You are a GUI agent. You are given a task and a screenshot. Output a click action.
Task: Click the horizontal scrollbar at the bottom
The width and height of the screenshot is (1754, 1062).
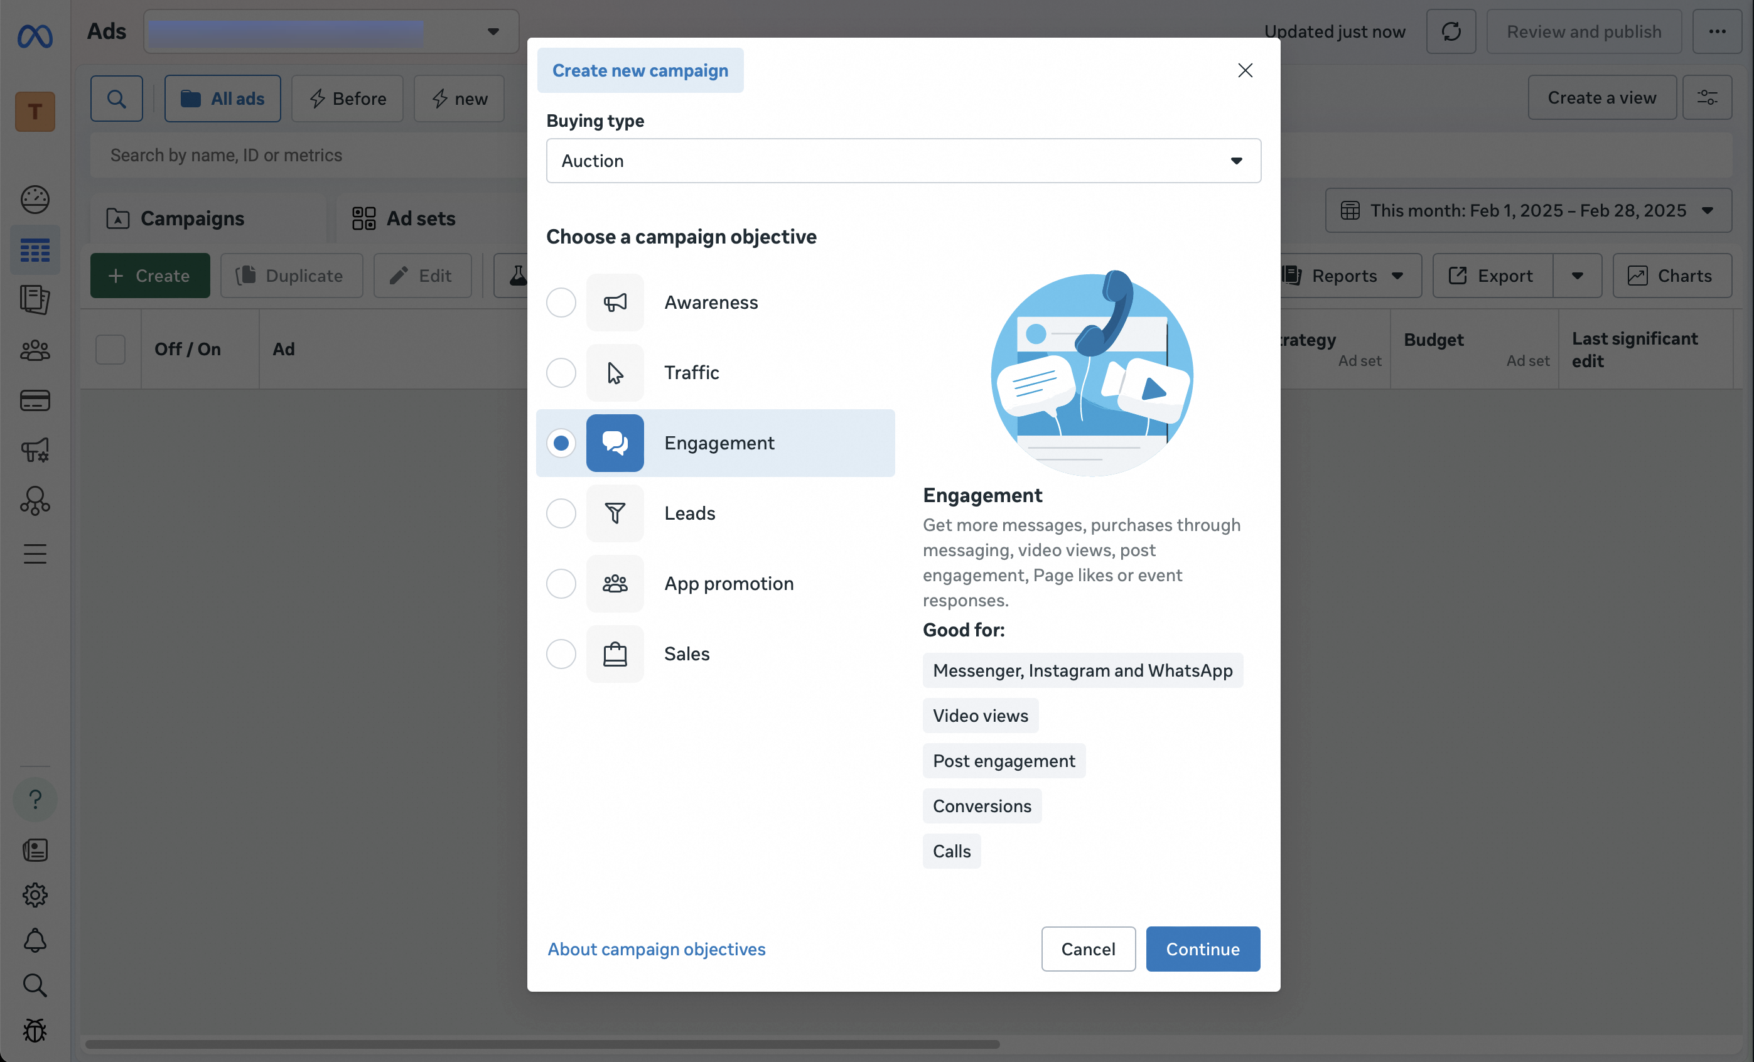coord(541,1044)
